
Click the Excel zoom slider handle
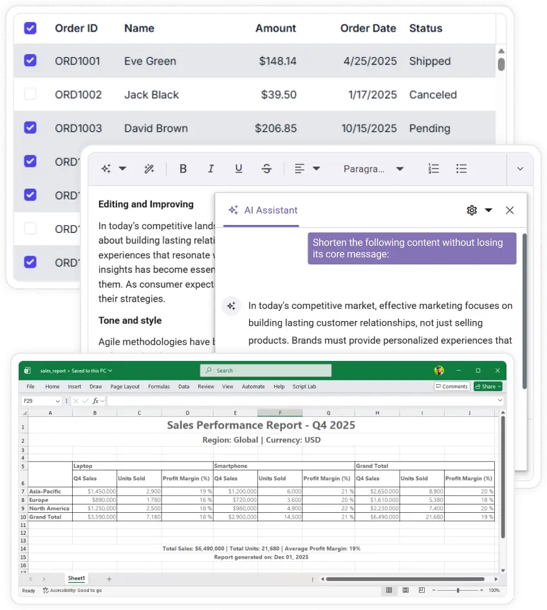pos(458,590)
